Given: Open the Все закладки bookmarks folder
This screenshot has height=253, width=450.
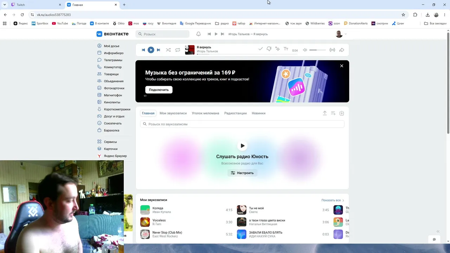Looking at the screenshot, I should pos(436,24).
